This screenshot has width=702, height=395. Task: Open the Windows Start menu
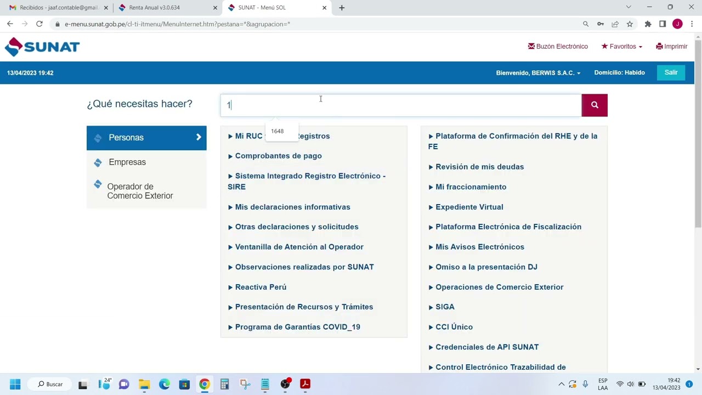pyautogui.click(x=15, y=384)
